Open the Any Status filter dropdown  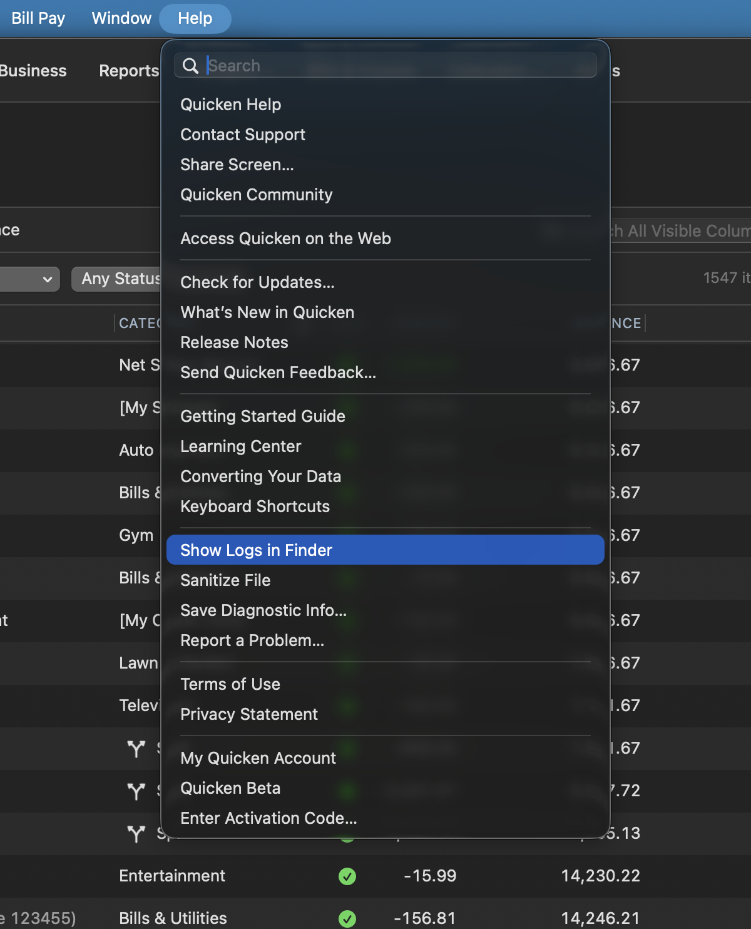(116, 279)
